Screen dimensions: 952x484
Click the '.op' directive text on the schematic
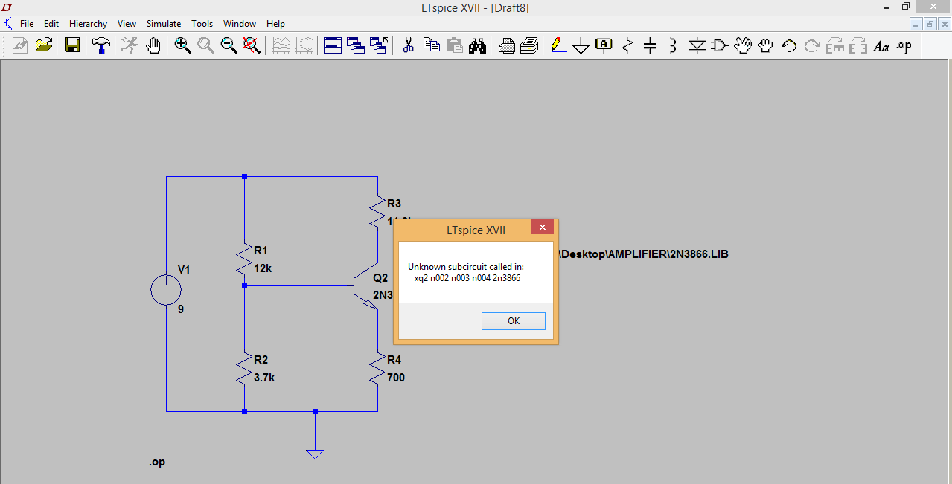[157, 462]
